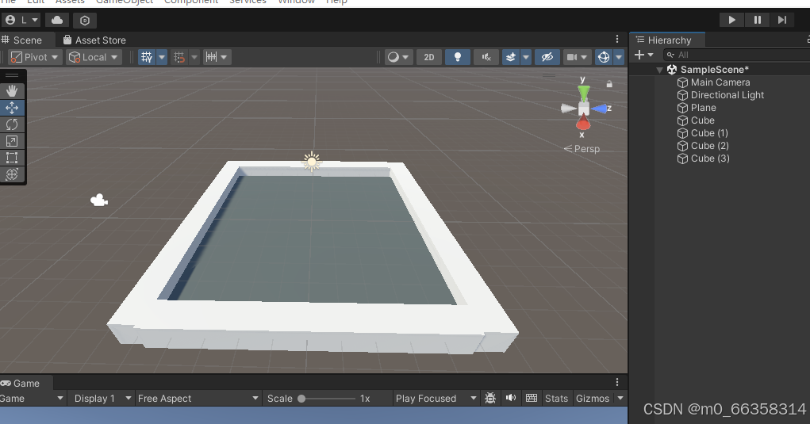Open the Display 1 dropdown
Screen dimensions: 810x424
pos(101,398)
